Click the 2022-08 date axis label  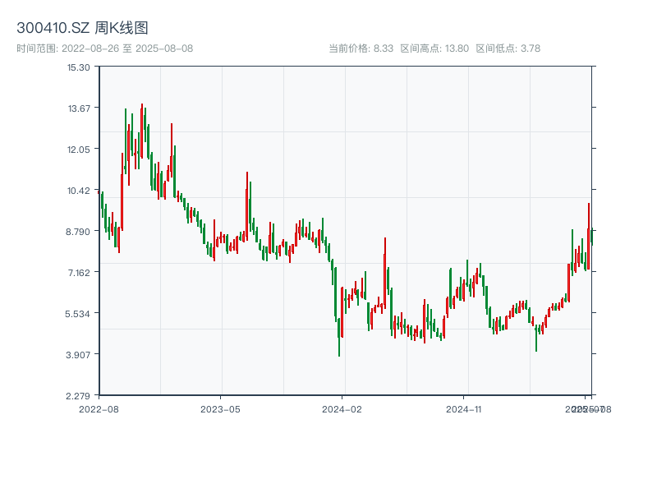click(99, 408)
